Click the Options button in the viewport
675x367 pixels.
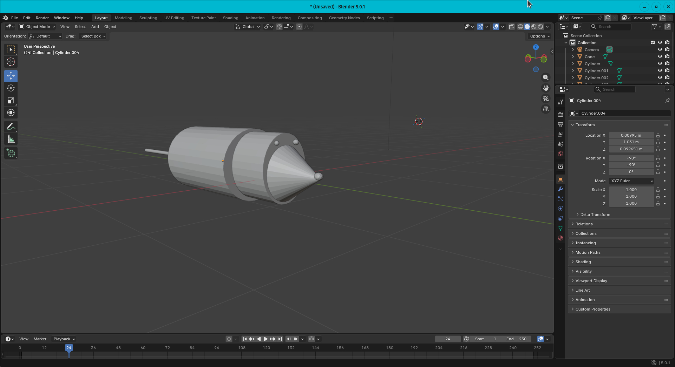click(539, 36)
